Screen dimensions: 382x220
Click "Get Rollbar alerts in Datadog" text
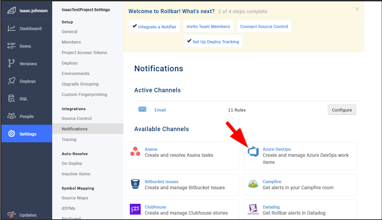point(294,213)
